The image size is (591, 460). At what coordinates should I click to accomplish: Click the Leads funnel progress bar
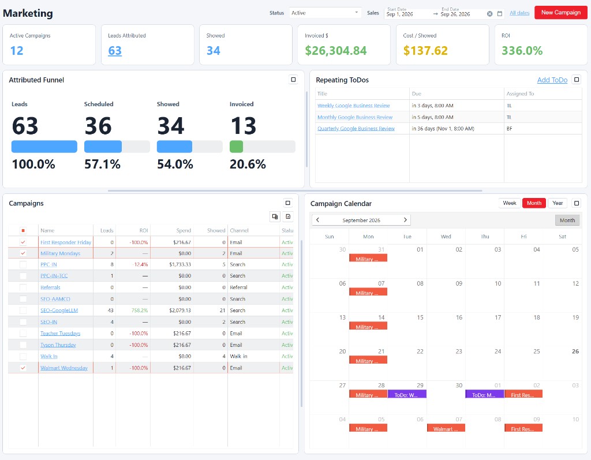tap(44, 147)
